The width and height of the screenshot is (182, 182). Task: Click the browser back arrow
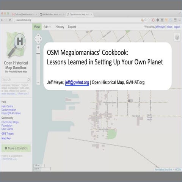[x=2, y=20]
